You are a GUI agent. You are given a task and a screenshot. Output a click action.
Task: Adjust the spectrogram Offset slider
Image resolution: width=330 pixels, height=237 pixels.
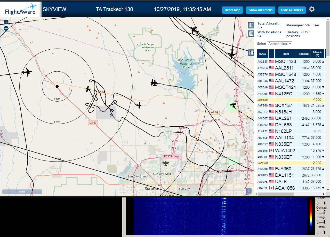[321, 232]
